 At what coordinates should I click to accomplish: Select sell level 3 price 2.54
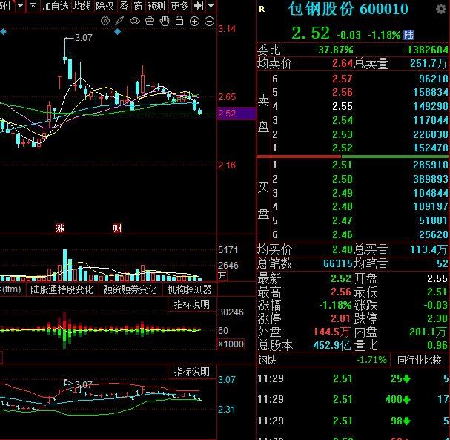[x=342, y=120]
